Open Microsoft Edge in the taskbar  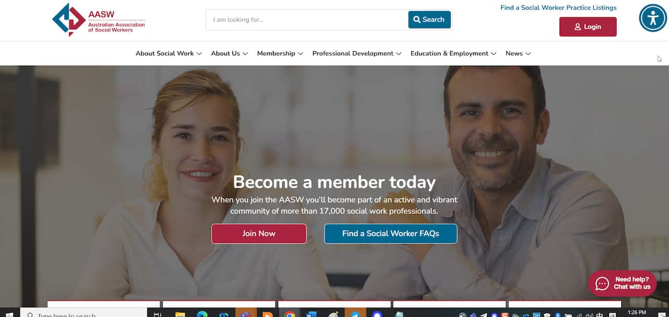[202, 314]
